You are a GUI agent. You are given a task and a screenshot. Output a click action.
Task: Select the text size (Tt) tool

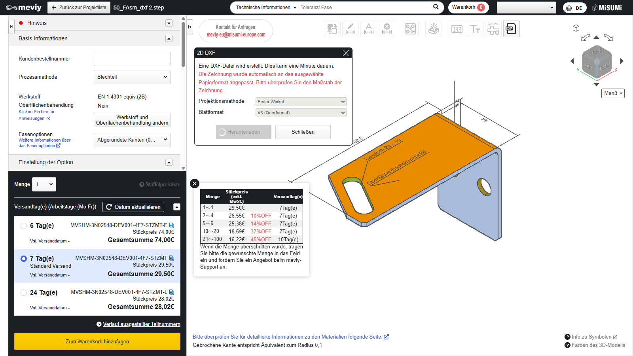click(475, 29)
